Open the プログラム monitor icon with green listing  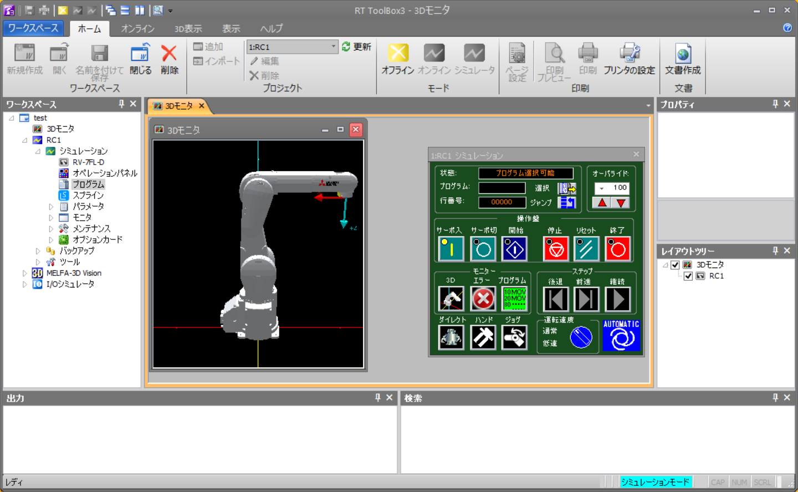[x=514, y=299]
